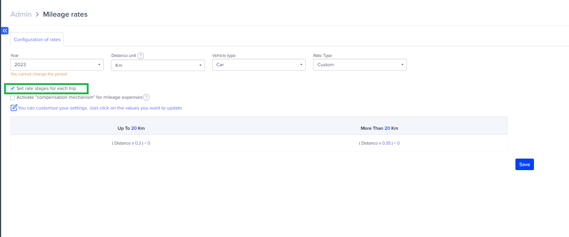Edit the 20 value in More Than header
569x237 pixels.
coord(387,128)
